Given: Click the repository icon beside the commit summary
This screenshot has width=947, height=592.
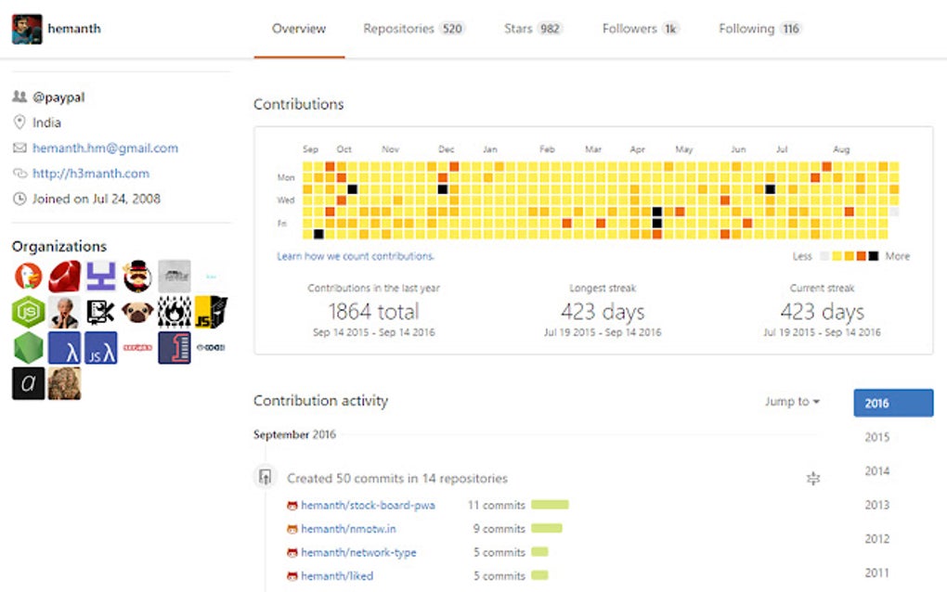Looking at the screenshot, I should [266, 476].
